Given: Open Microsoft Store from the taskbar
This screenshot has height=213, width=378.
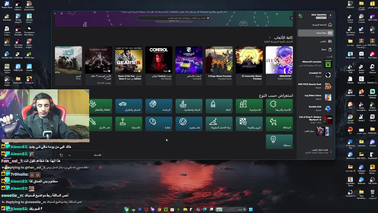Looking at the screenshot, I should tap(172, 209).
